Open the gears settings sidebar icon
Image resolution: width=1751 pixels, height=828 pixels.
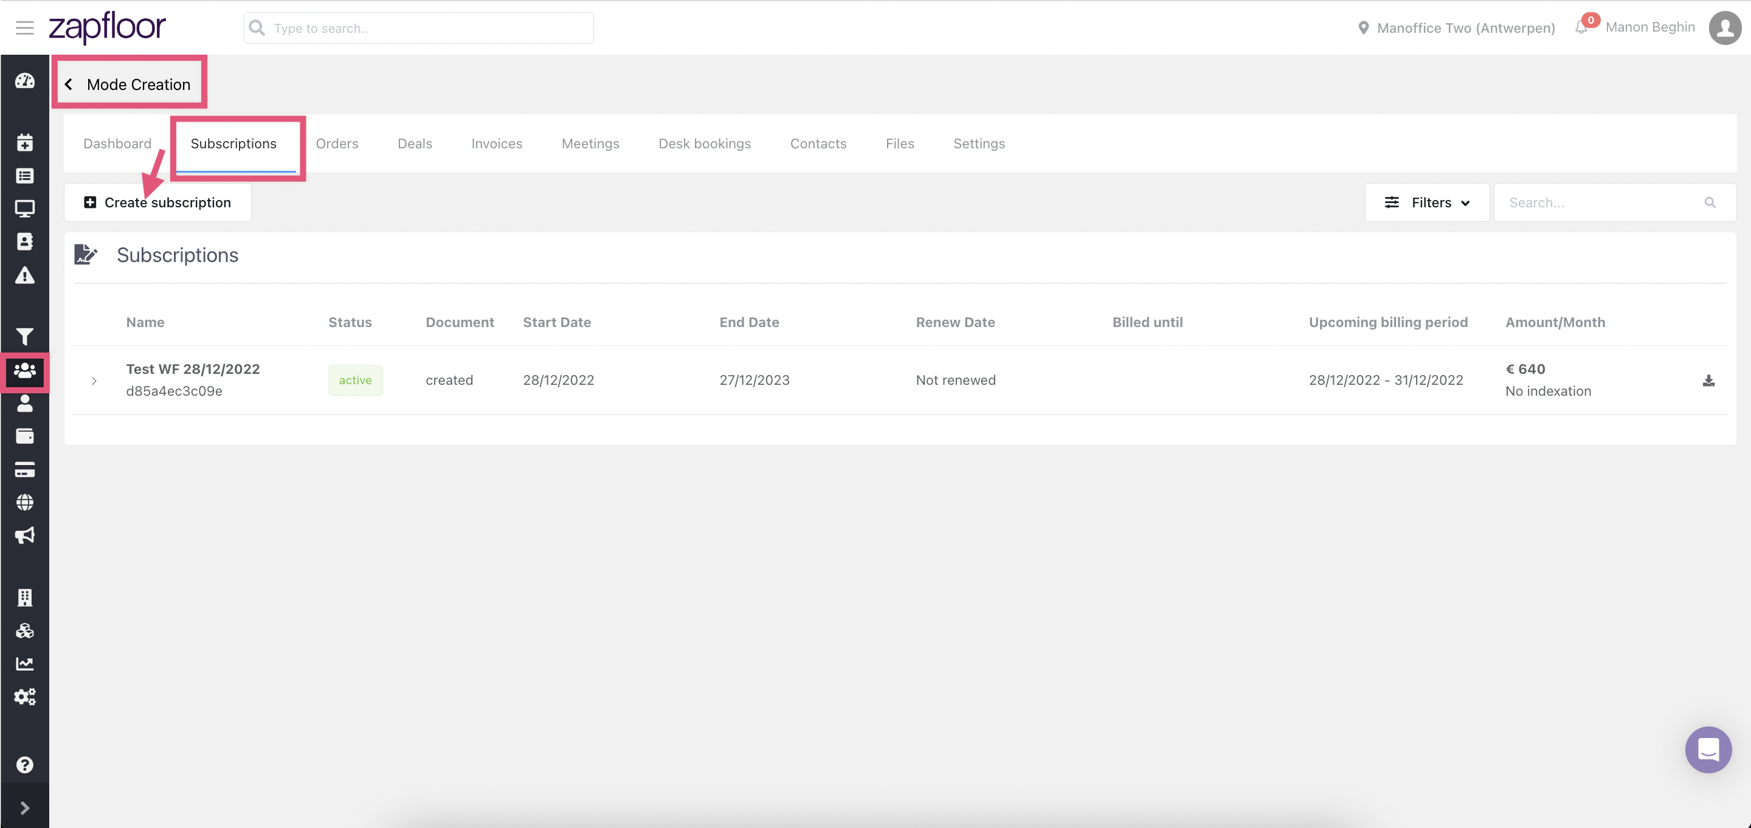[25, 697]
